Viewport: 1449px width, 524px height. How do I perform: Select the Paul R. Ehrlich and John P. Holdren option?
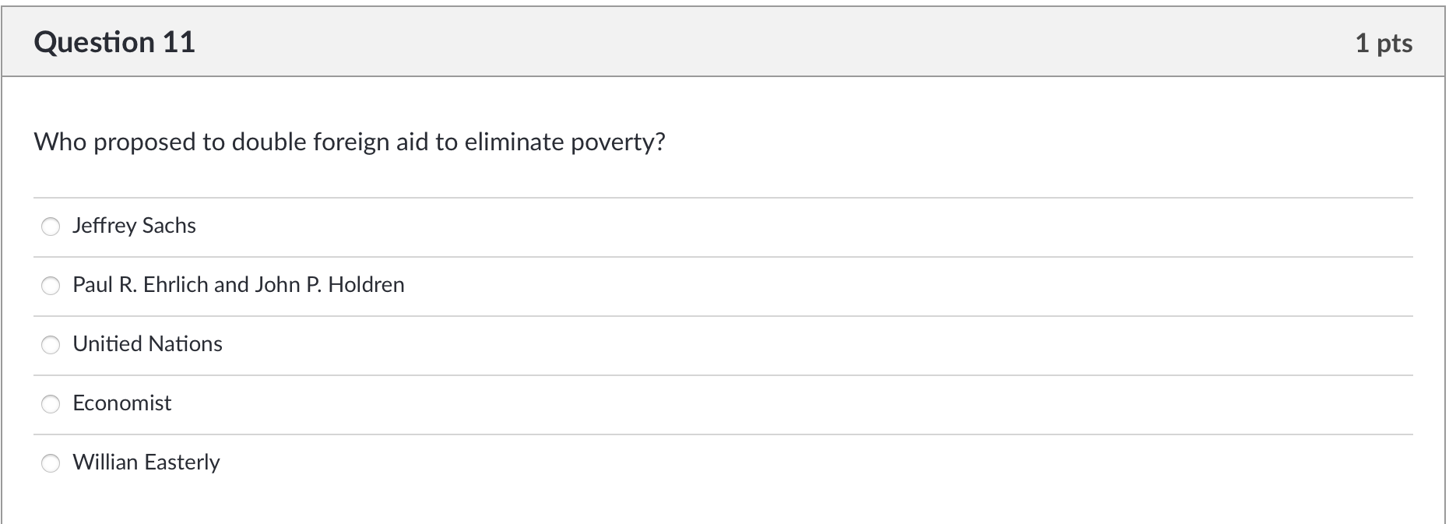coord(51,286)
